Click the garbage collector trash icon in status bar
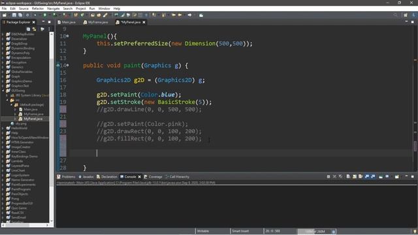This screenshot has height=235, width=418. point(334,232)
